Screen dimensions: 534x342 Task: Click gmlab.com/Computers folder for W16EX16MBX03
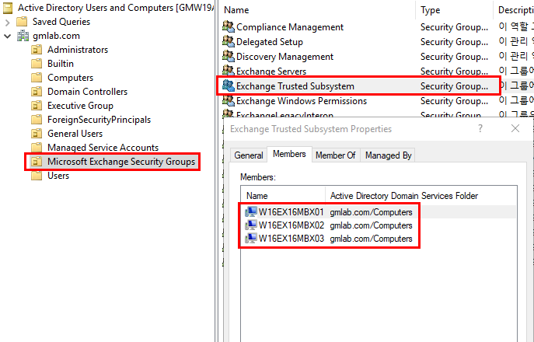371,239
